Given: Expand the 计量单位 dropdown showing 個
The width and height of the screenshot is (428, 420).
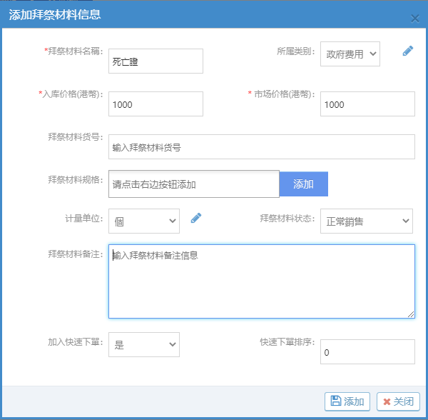Looking at the screenshot, I should pos(144,221).
